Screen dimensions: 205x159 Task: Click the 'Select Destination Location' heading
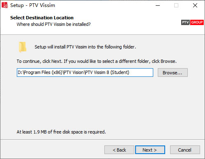(x=42, y=18)
